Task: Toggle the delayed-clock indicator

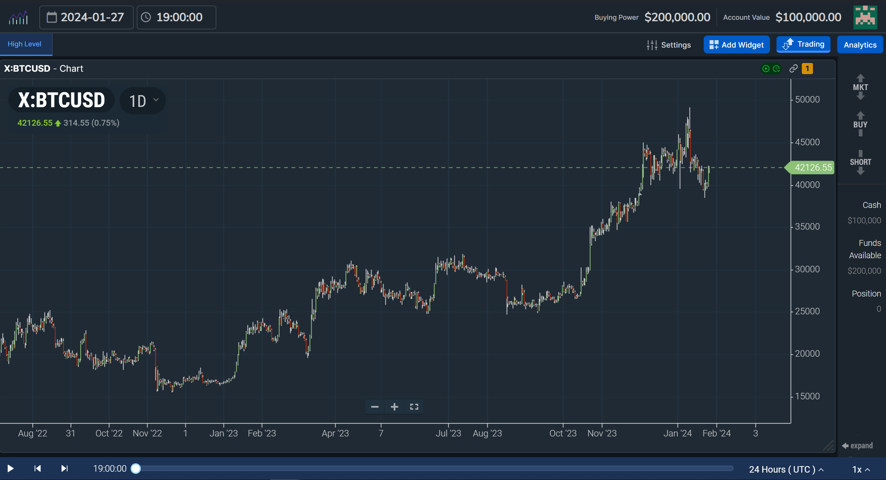Action: (776, 69)
